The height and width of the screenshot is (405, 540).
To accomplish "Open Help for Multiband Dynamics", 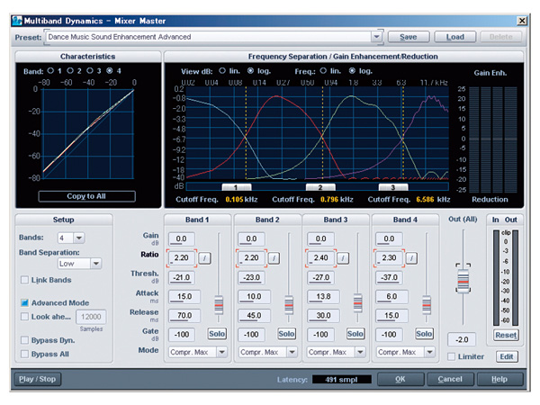I will tap(499, 379).
